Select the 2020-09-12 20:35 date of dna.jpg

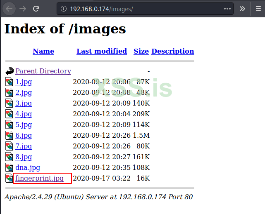point(102,167)
